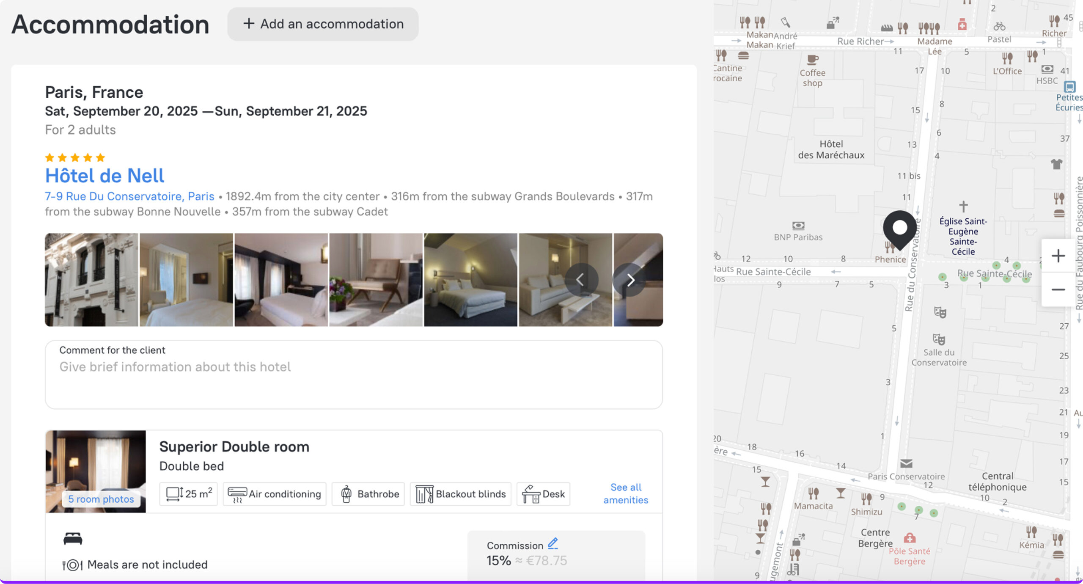
Task: Click BNP Paribas bank icon on map
Action: 798,226
